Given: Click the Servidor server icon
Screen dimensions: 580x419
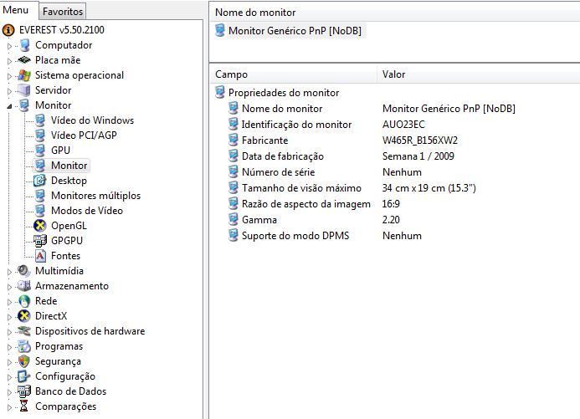Looking at the screenshot, I should click(x=24, y=90).
